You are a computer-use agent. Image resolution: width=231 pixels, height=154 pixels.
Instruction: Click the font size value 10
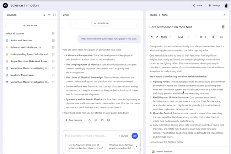coord(201,37)
